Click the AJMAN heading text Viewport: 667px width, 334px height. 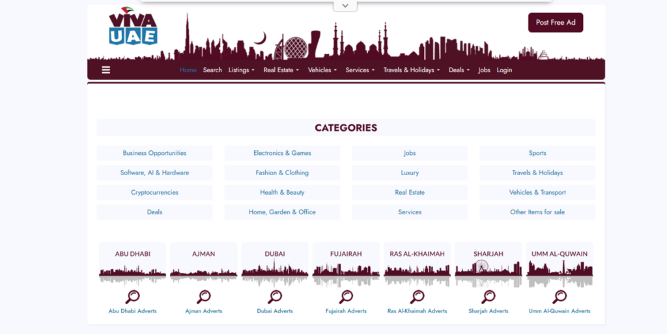[204, 254]
